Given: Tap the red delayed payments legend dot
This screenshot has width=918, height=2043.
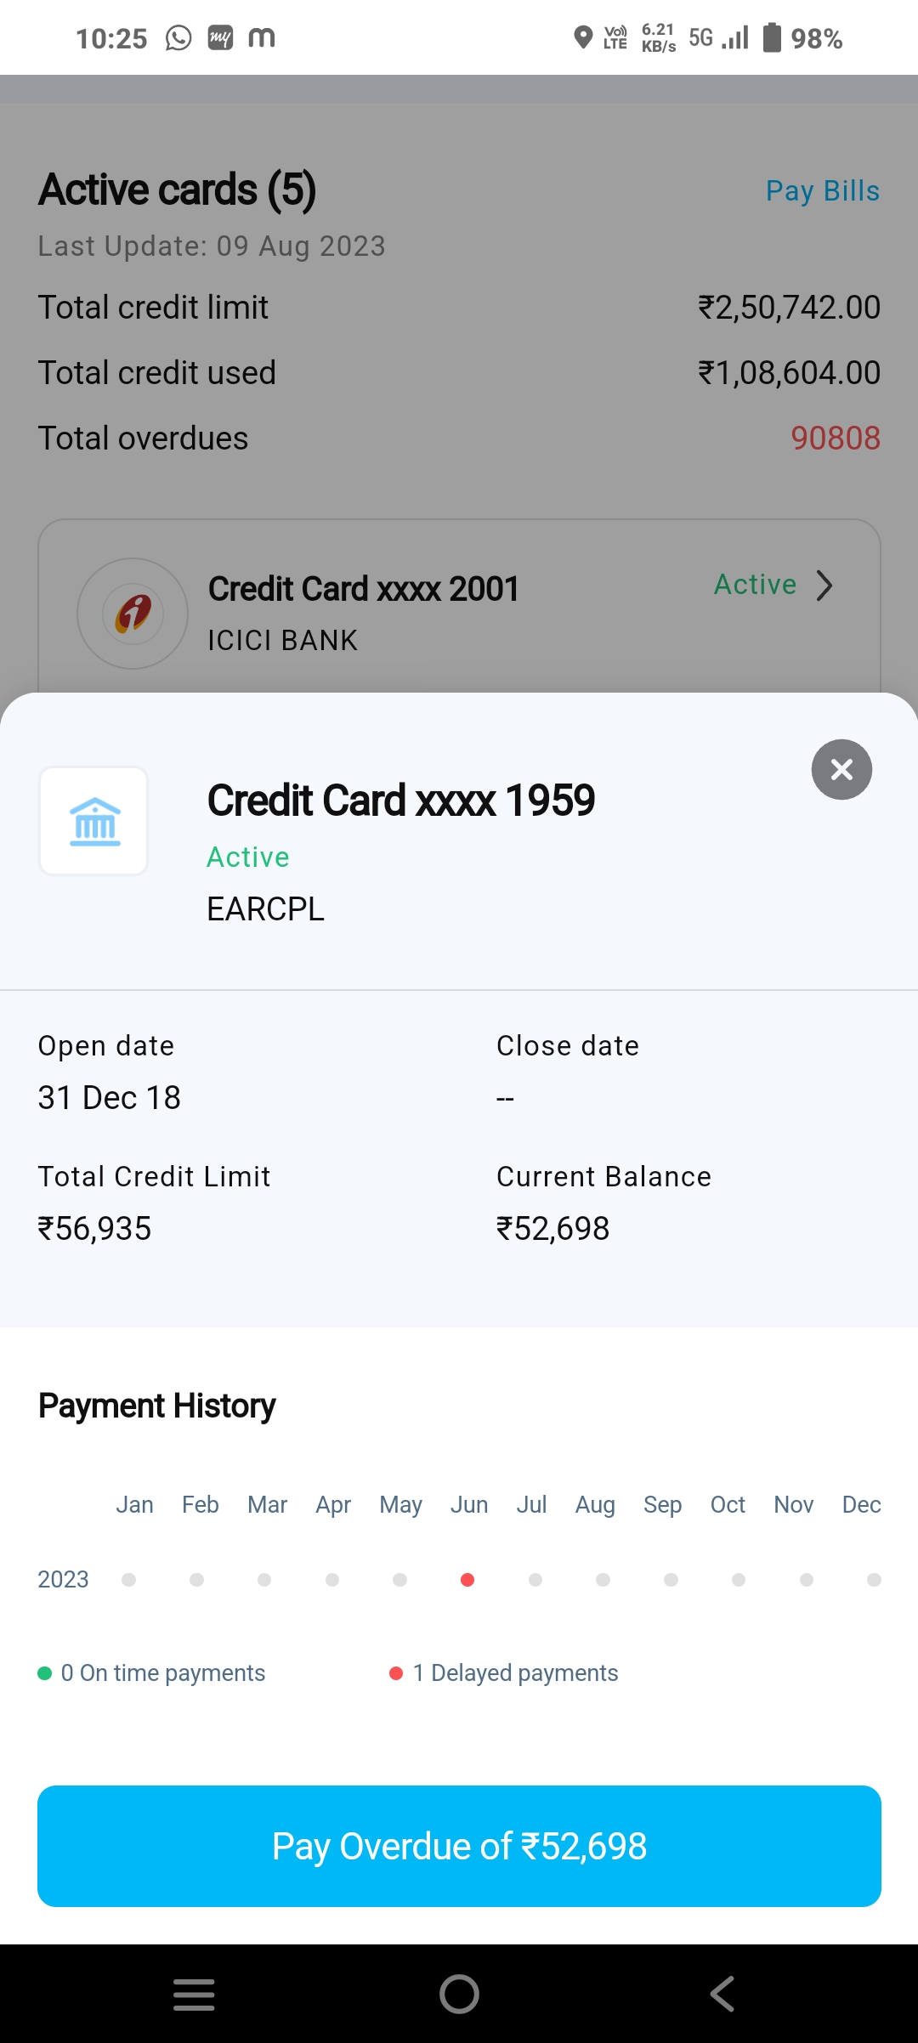Looking at the screenshot, I should click(396, 1673).
